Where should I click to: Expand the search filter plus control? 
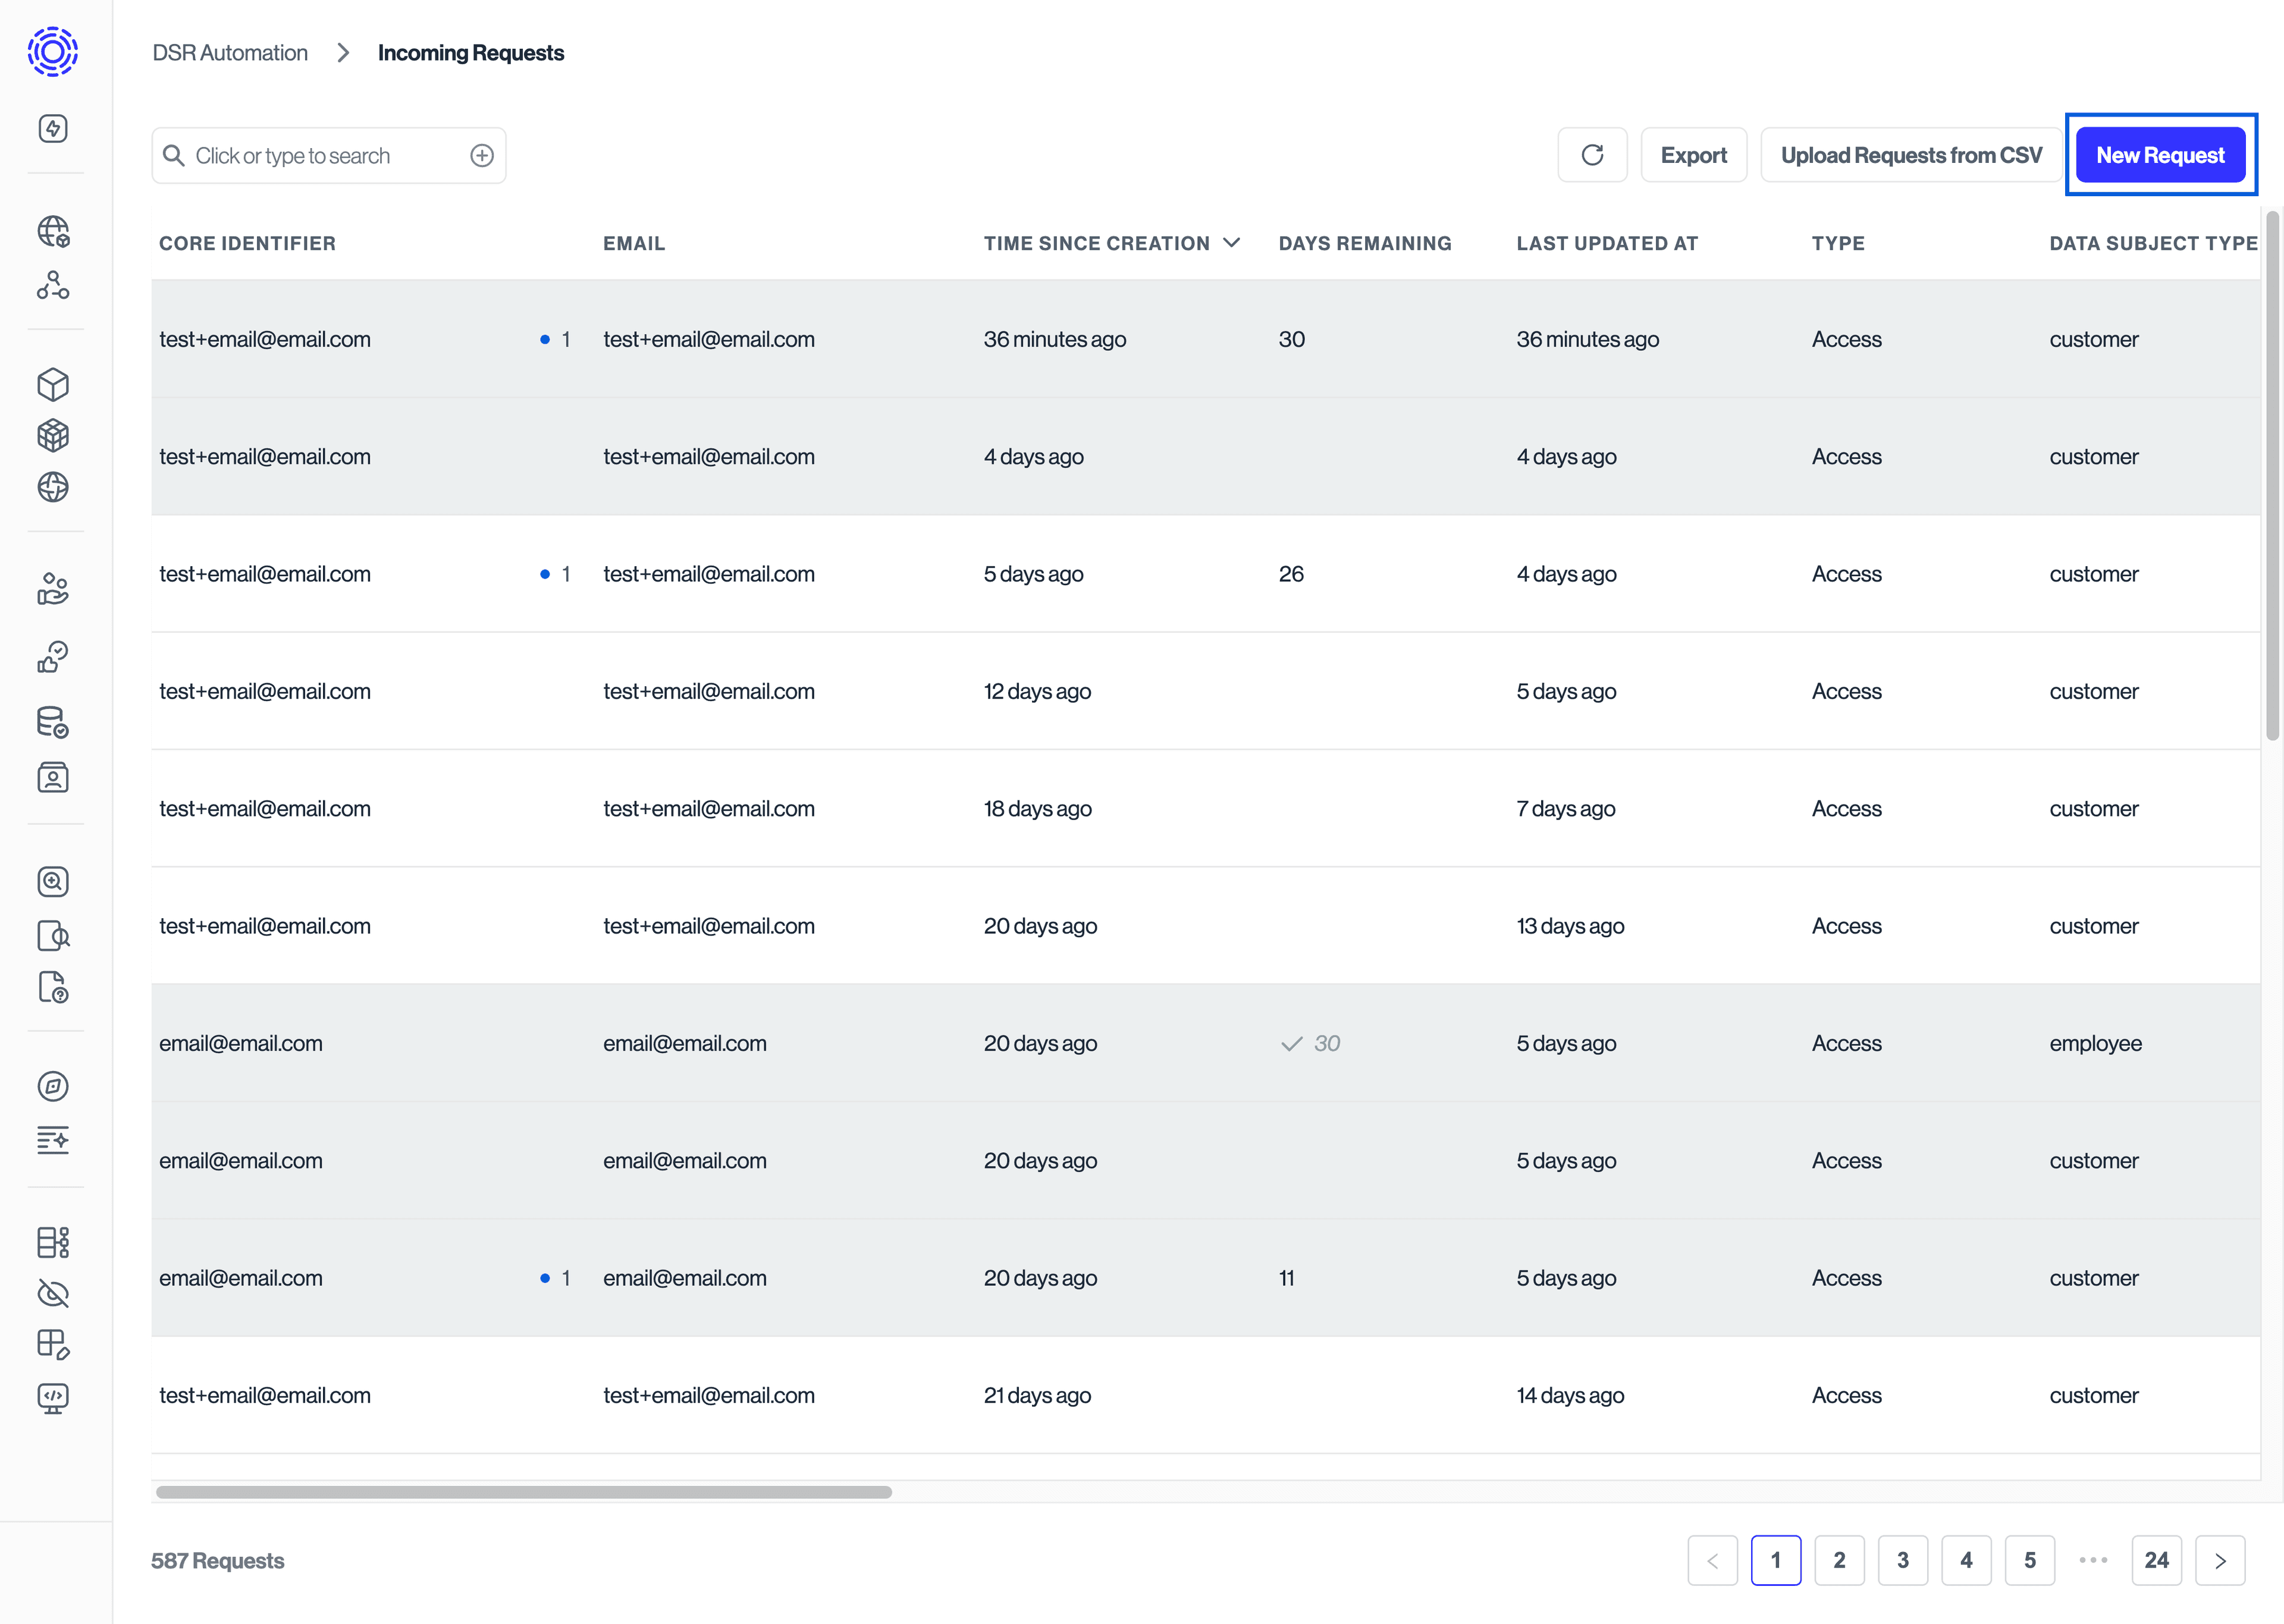coord(482,155)
